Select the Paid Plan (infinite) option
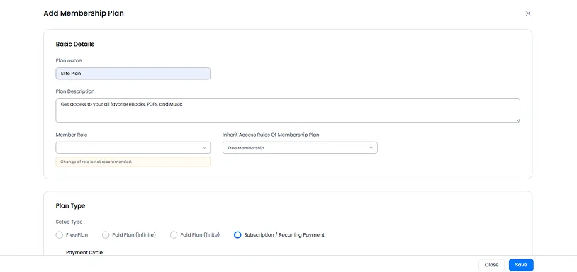Screen dimensions: 577x272 [106, 235]
